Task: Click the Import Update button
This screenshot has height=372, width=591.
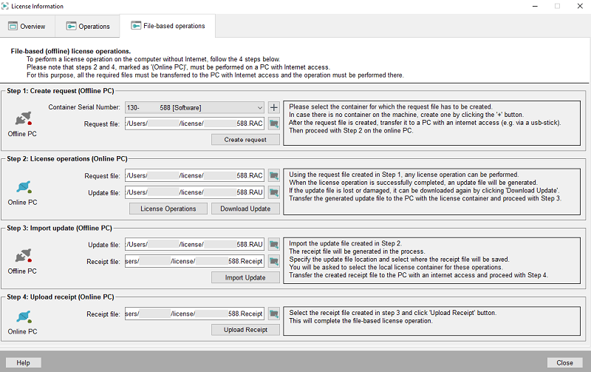Action: [245, 277]
